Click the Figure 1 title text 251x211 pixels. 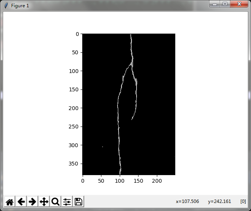[20, 6]
